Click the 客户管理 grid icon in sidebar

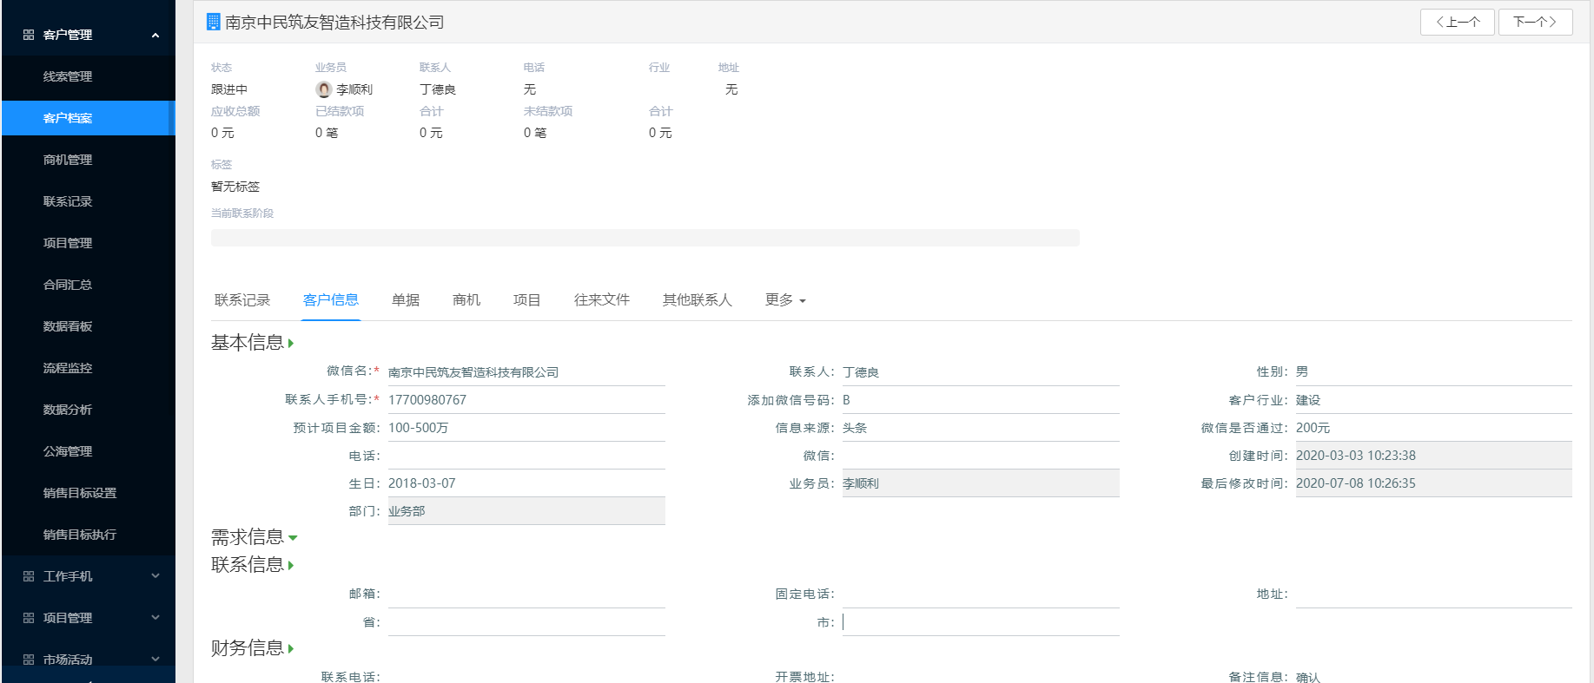click(29, 35)
